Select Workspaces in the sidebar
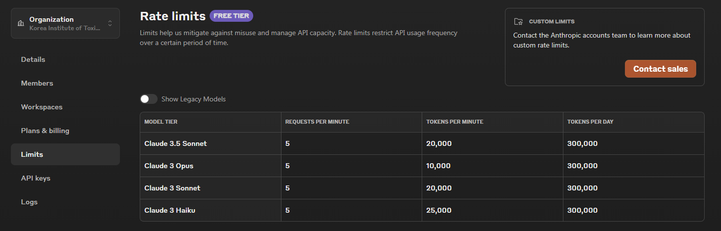 (x=42, y=107)
